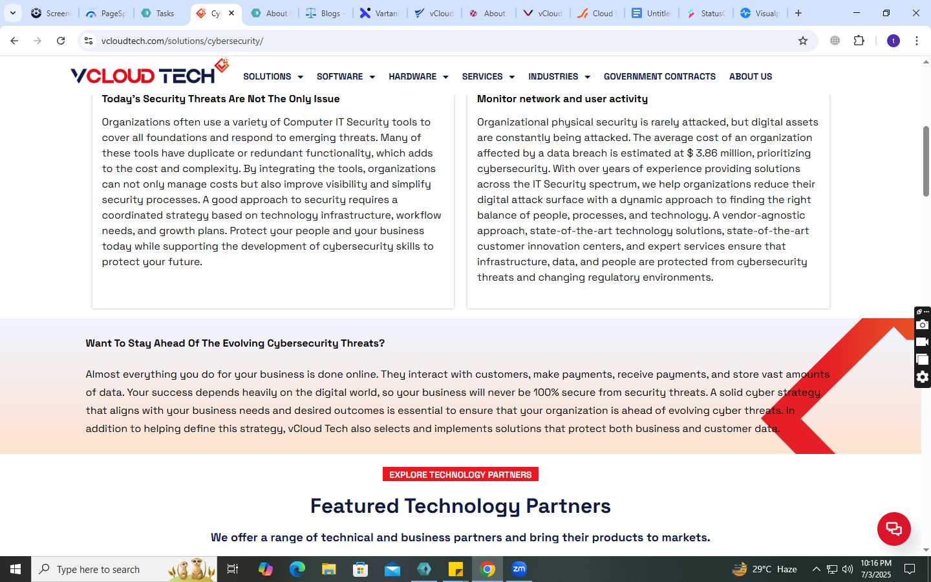View site information icon in address bar

point(89,41)
